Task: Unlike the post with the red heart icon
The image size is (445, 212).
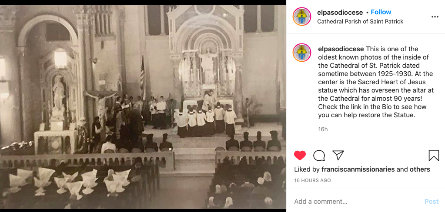Action: (300, 156)
